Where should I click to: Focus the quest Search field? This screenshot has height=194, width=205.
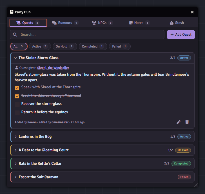point(87,35)
